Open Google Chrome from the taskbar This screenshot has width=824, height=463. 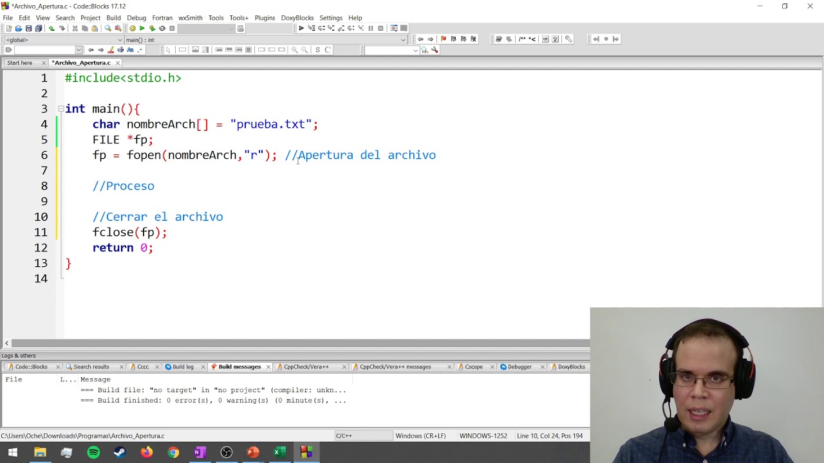pyautogui.click(x=173, y=453)
